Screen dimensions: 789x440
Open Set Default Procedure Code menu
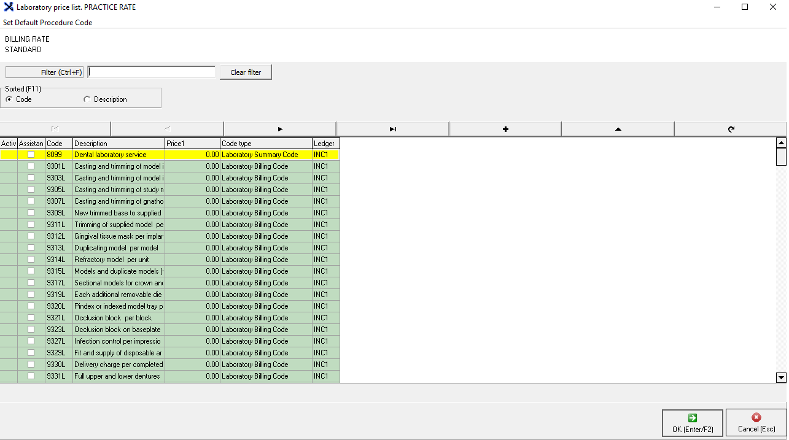(48, 23)
